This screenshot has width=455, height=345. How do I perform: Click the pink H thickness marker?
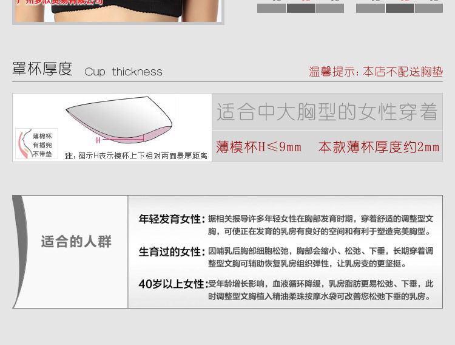[98, 140]
